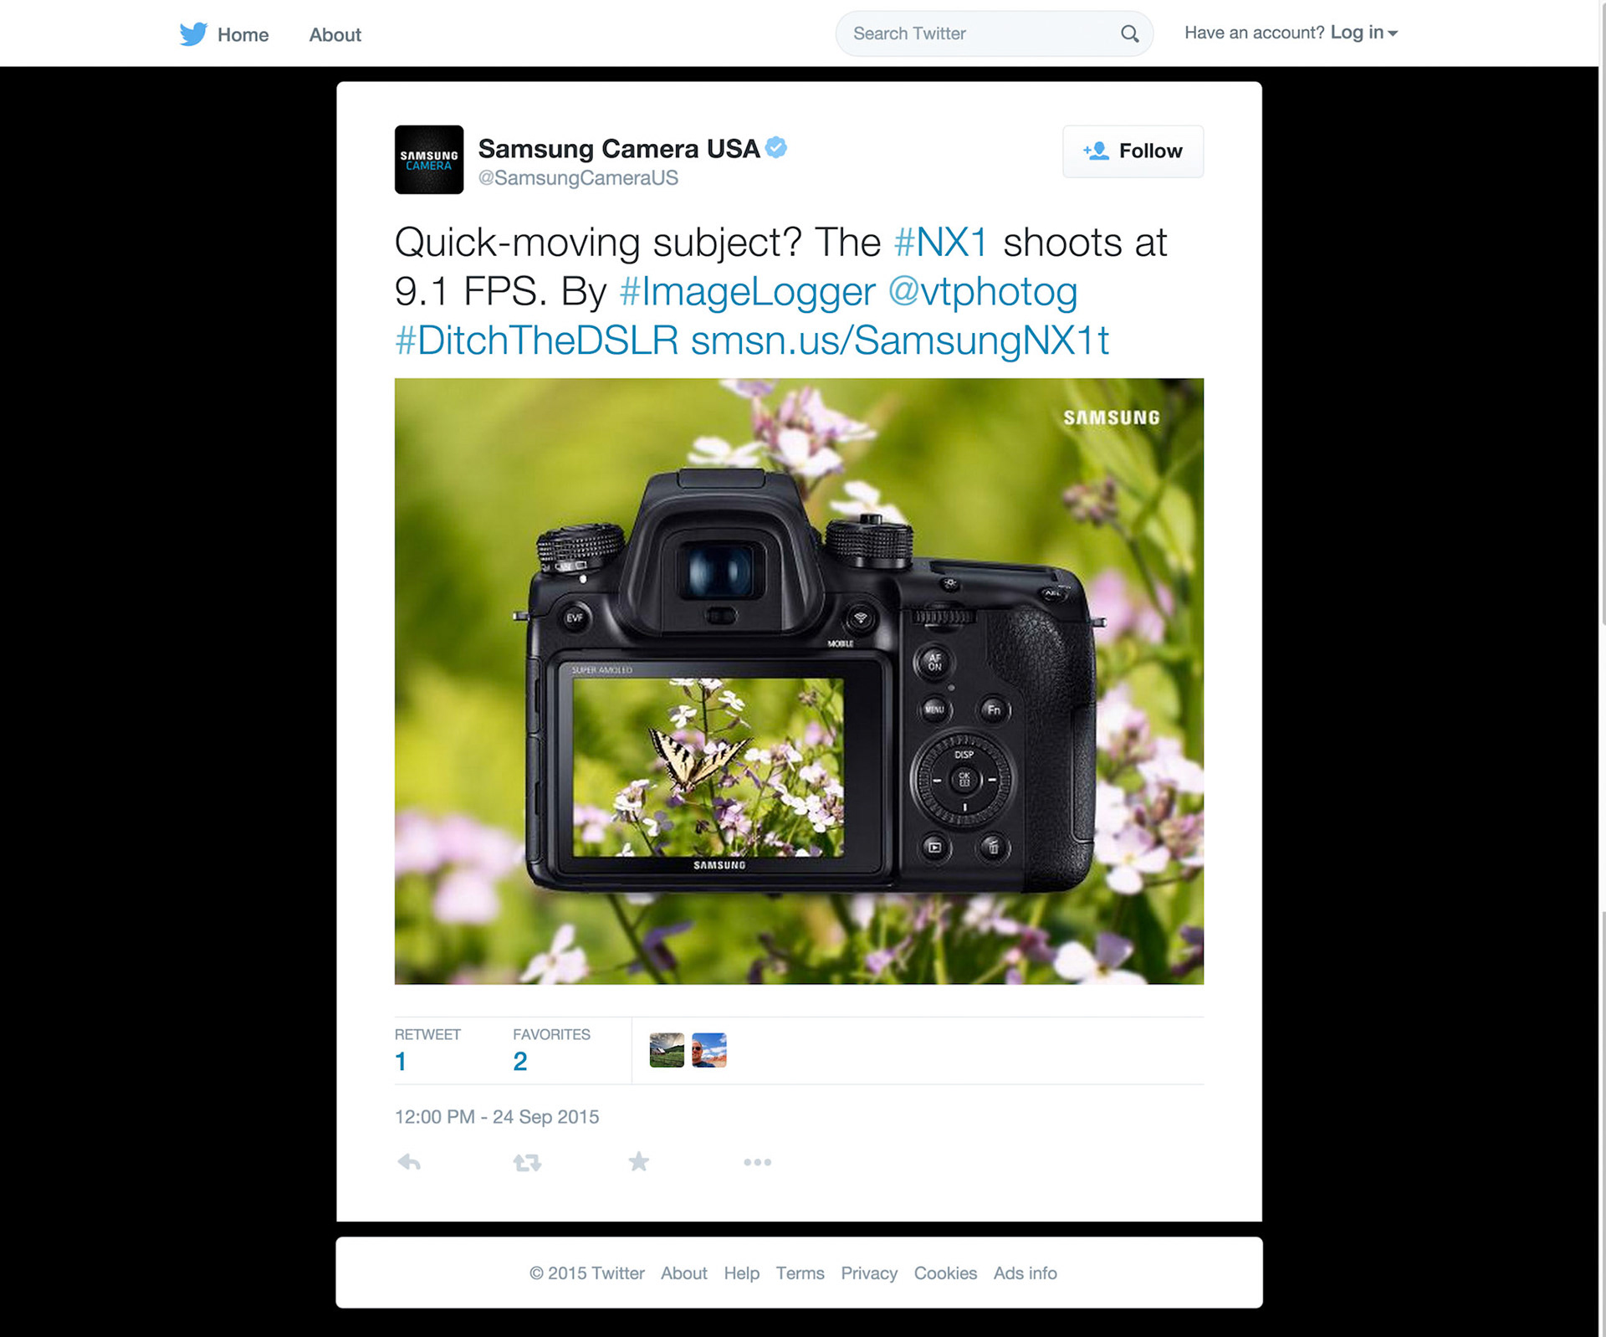The image size is (1606, 1337).
Task: Favorite the tweet with star icon
Action: [x=639, y=1161]
